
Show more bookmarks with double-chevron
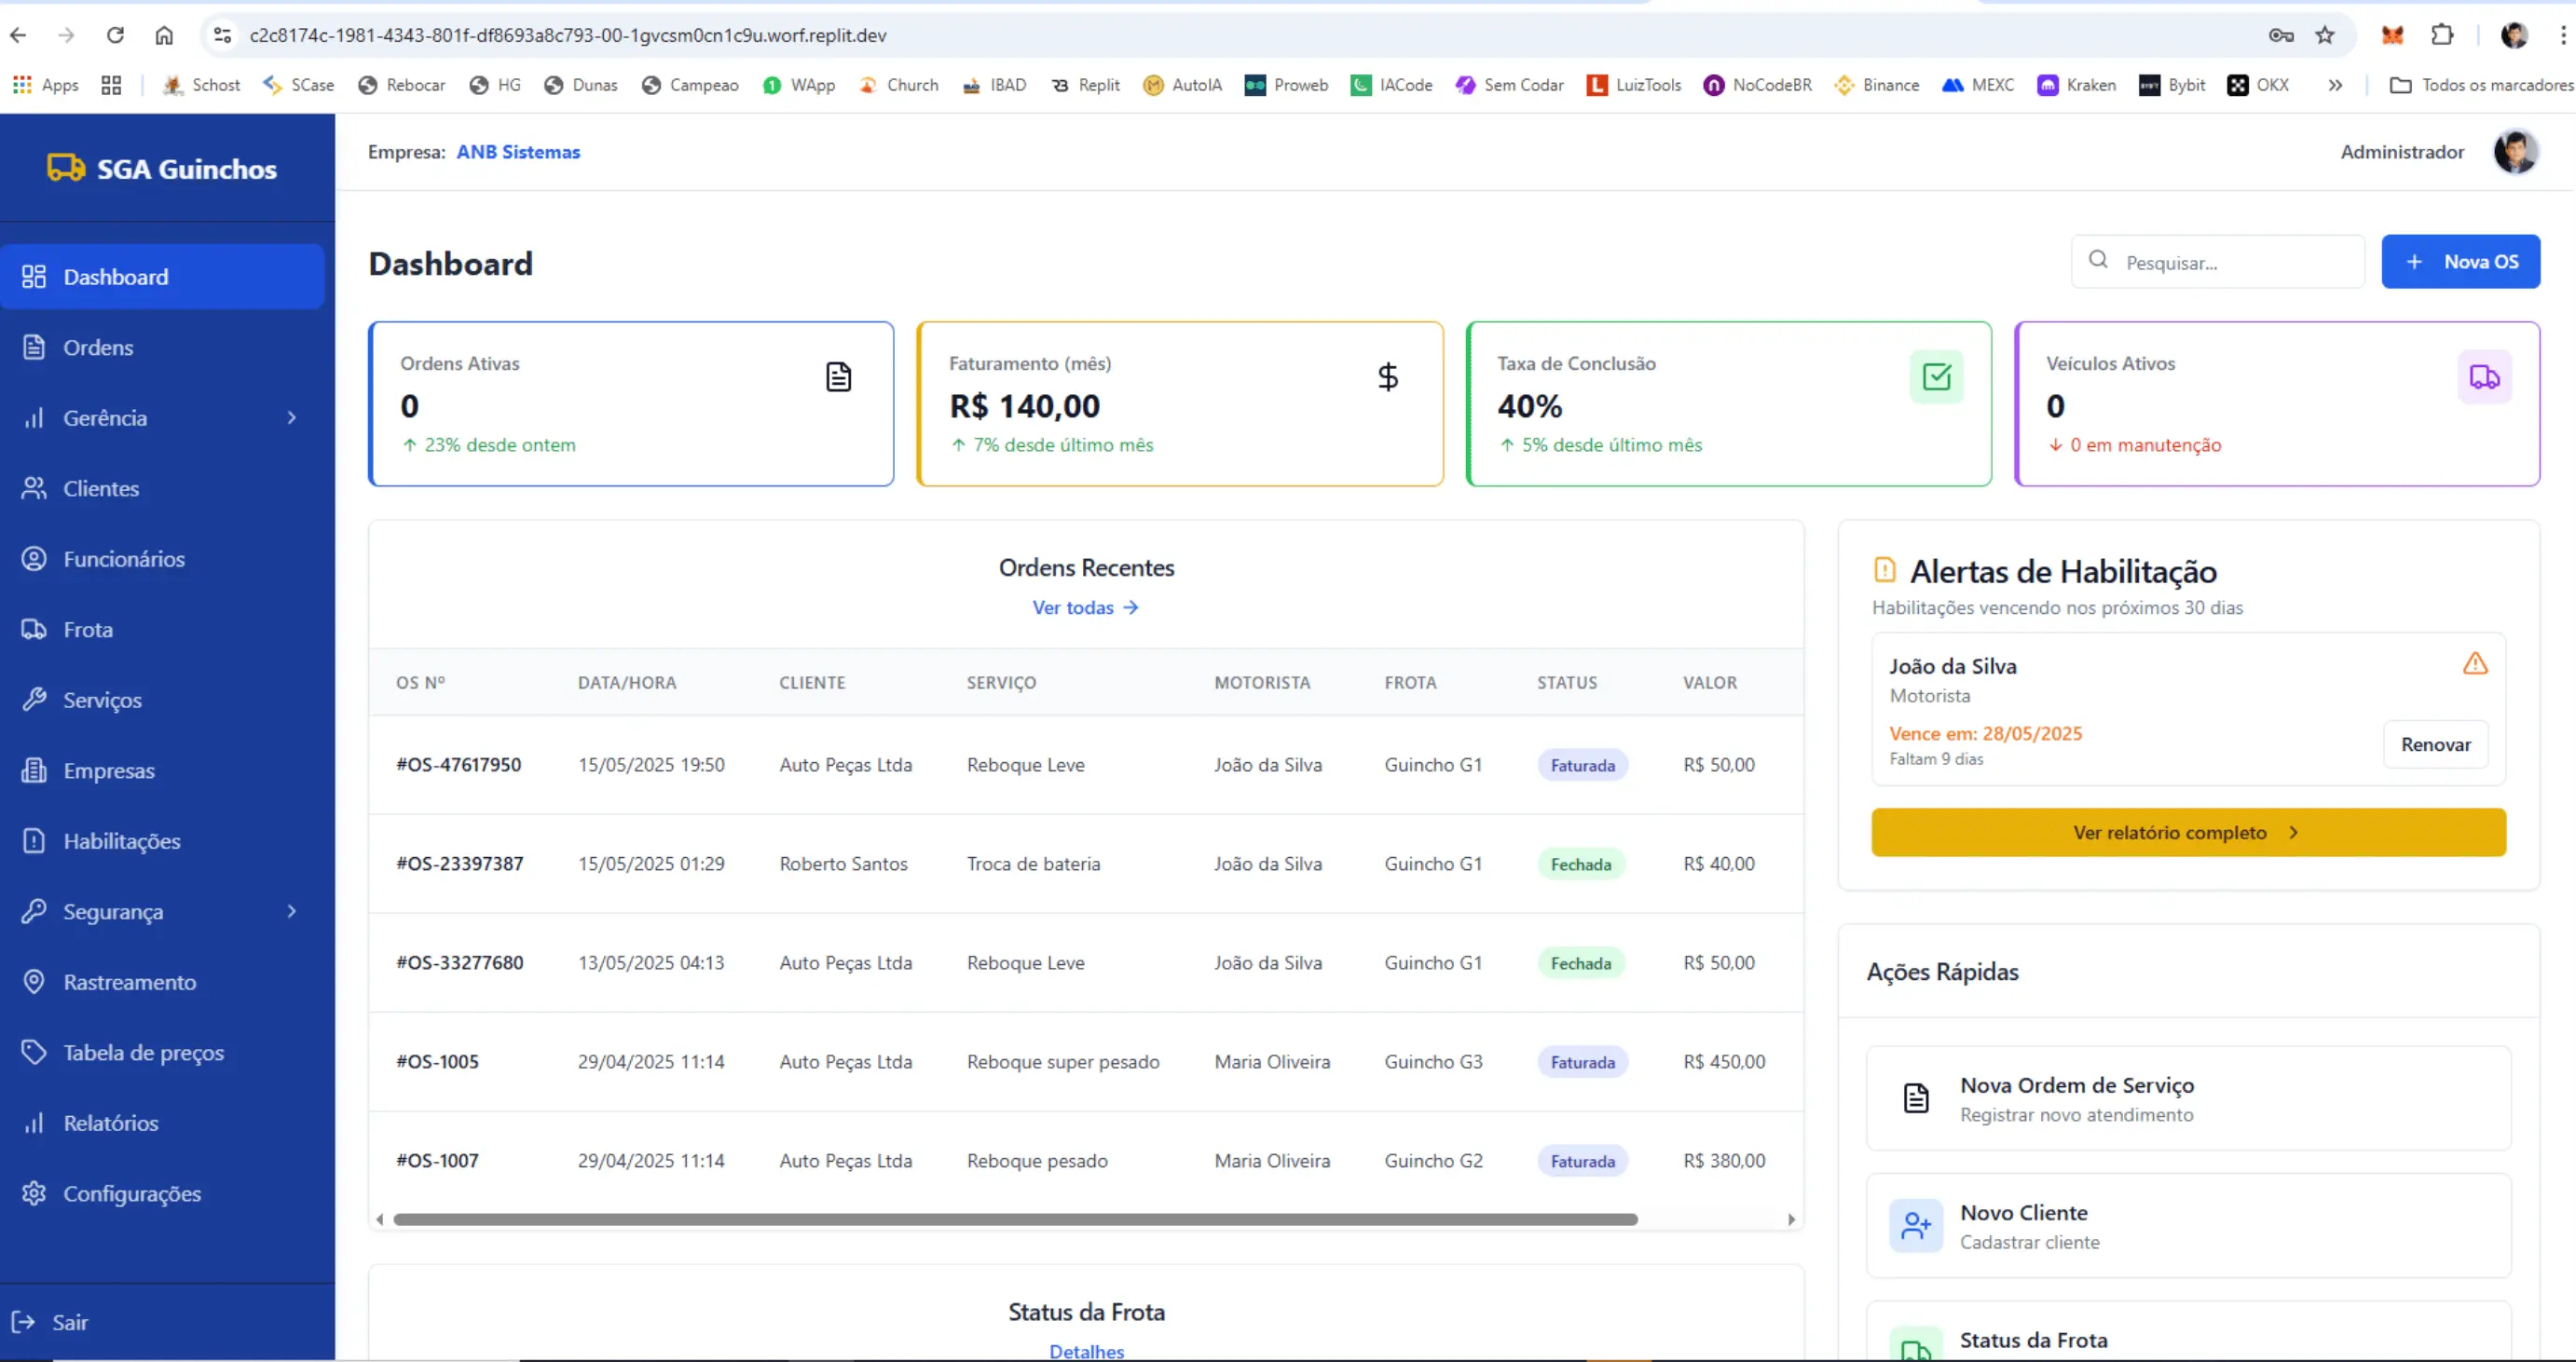2335,85
